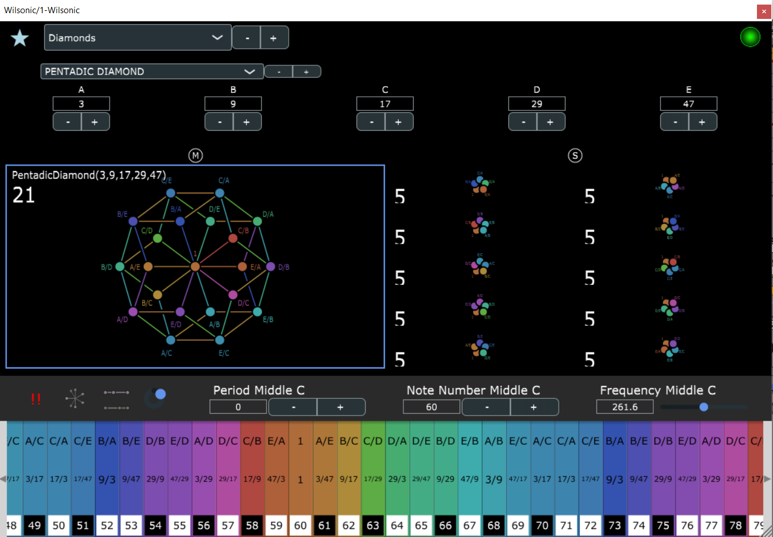Screen dimensions: 773x537
Task: Click the center node labeled 1 in diamond
Action: 195,266
